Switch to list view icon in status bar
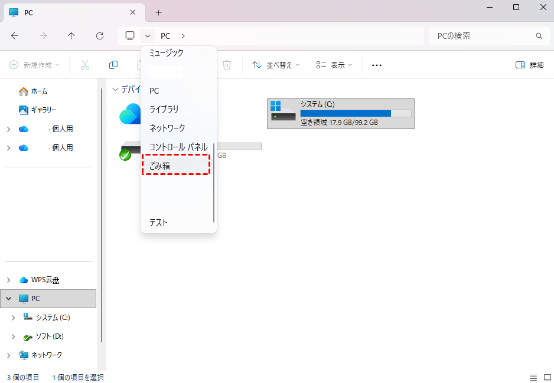This screenshot has height=383, width=554. (x=533, y=377)
